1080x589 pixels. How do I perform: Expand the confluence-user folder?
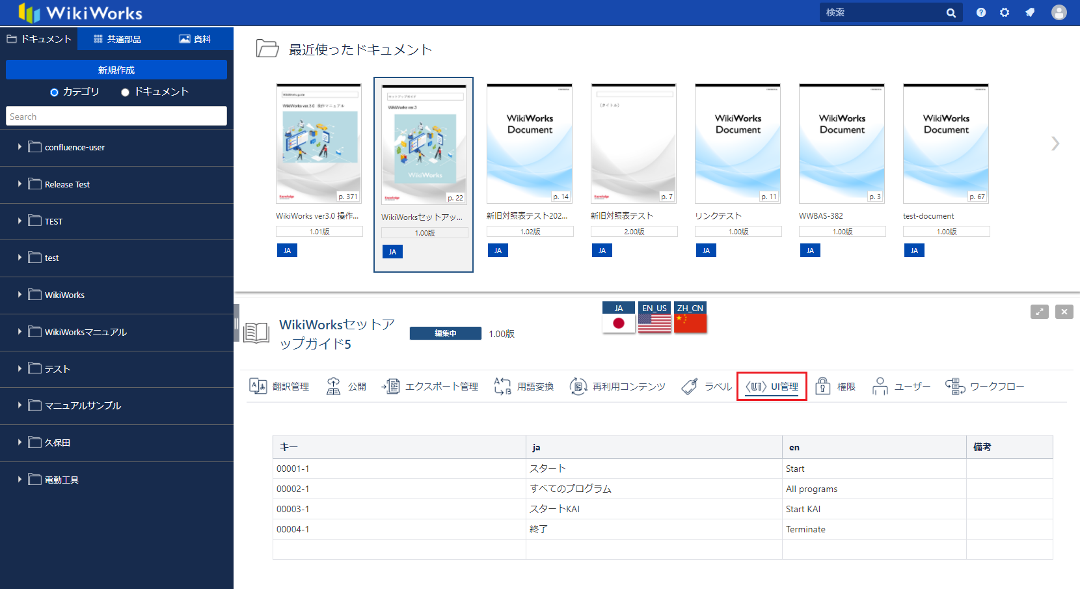(x=20, y=147)
